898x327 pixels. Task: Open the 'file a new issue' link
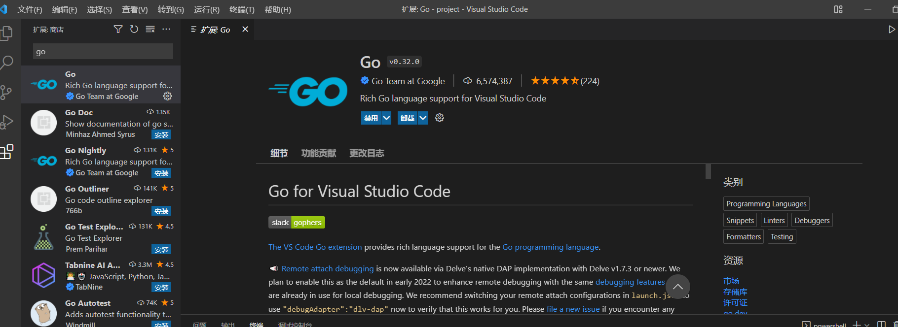pyautogui.click(x=573, y=309)
